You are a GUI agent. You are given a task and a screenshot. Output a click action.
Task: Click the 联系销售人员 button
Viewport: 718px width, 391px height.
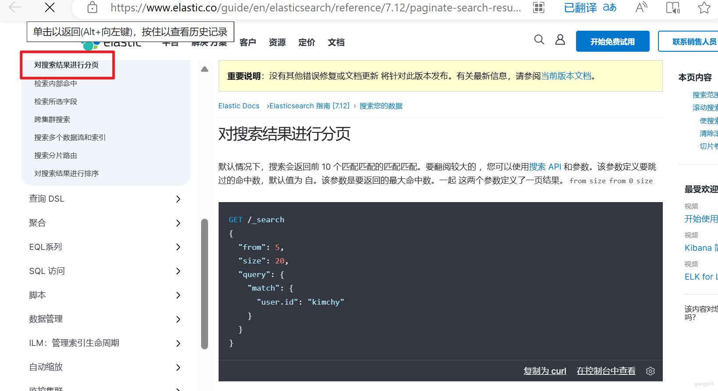(x=688, y=41)
